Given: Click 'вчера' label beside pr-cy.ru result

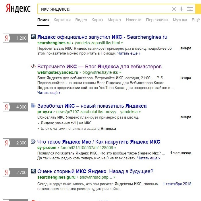Looking at the screenshot, I should (x=186, y=117).
